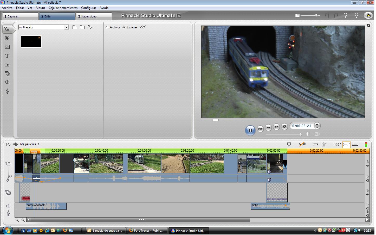
Task: Mute the sound effects track
Action: tap(367, 208)
